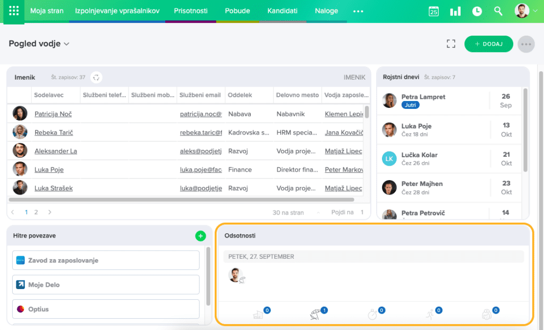
Task: Click the Imenik horizontal scrollbar
Action: [x=181, y=200]
